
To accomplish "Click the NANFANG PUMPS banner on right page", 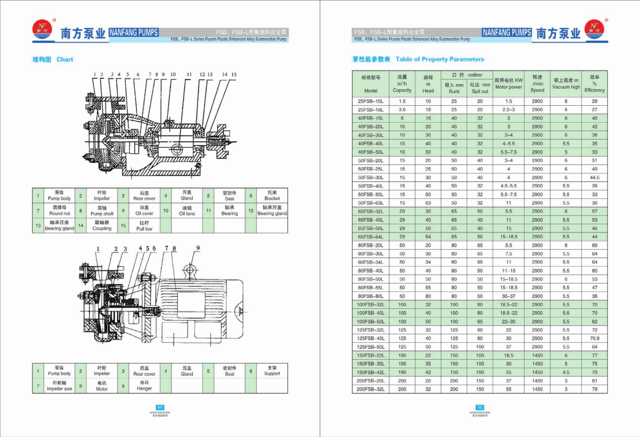I will click(x=507, y=33).
